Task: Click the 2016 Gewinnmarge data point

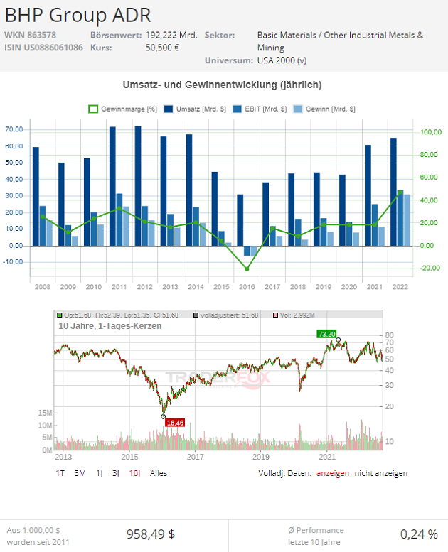Action: point(247,269)
